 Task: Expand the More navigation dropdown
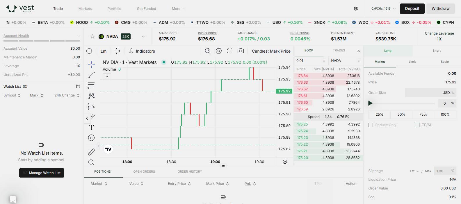point(178,9)
